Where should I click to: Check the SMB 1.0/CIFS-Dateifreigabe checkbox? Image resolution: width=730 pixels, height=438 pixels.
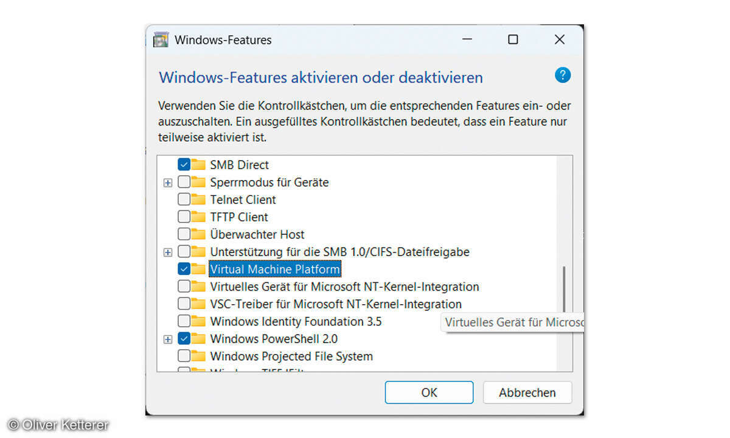[x=184, y=252]
